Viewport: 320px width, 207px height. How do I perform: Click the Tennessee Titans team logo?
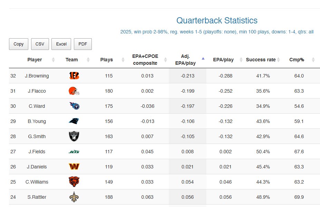tap(74, 106)
